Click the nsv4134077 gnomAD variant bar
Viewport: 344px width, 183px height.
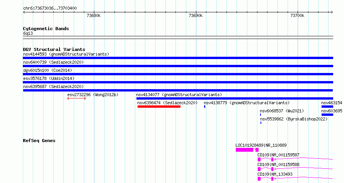235,98
